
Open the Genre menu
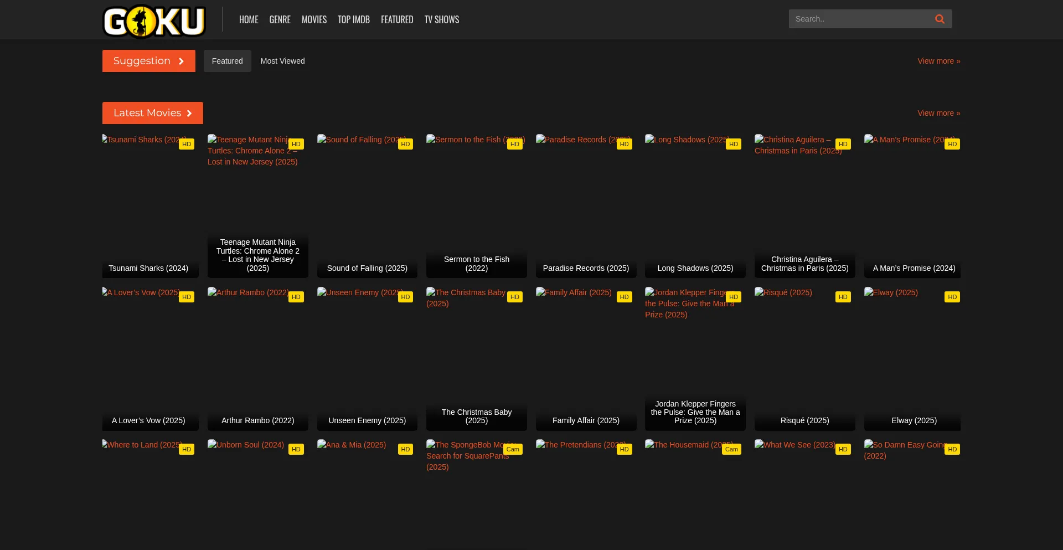[280, 19]
